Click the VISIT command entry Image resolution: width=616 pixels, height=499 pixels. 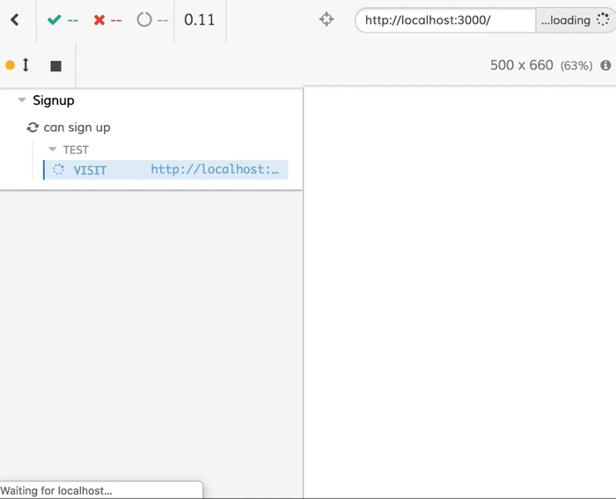click(90, 170)
